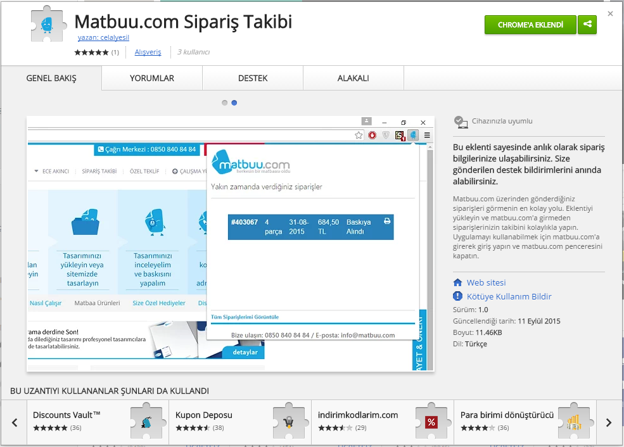Switch to the DESTEK tab

click(x=253, y=79)
